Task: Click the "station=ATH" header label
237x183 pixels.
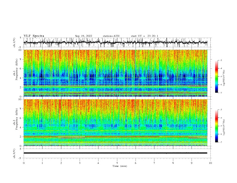Action: pyautogui.click(x=111, y=36)
